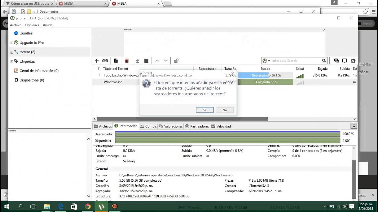Select Todo.En.Uno.Windows.7 torrent row

224,75
